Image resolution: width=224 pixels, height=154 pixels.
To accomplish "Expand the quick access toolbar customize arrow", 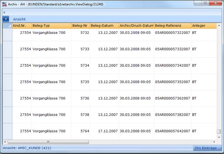I will [x=4, y=13].
